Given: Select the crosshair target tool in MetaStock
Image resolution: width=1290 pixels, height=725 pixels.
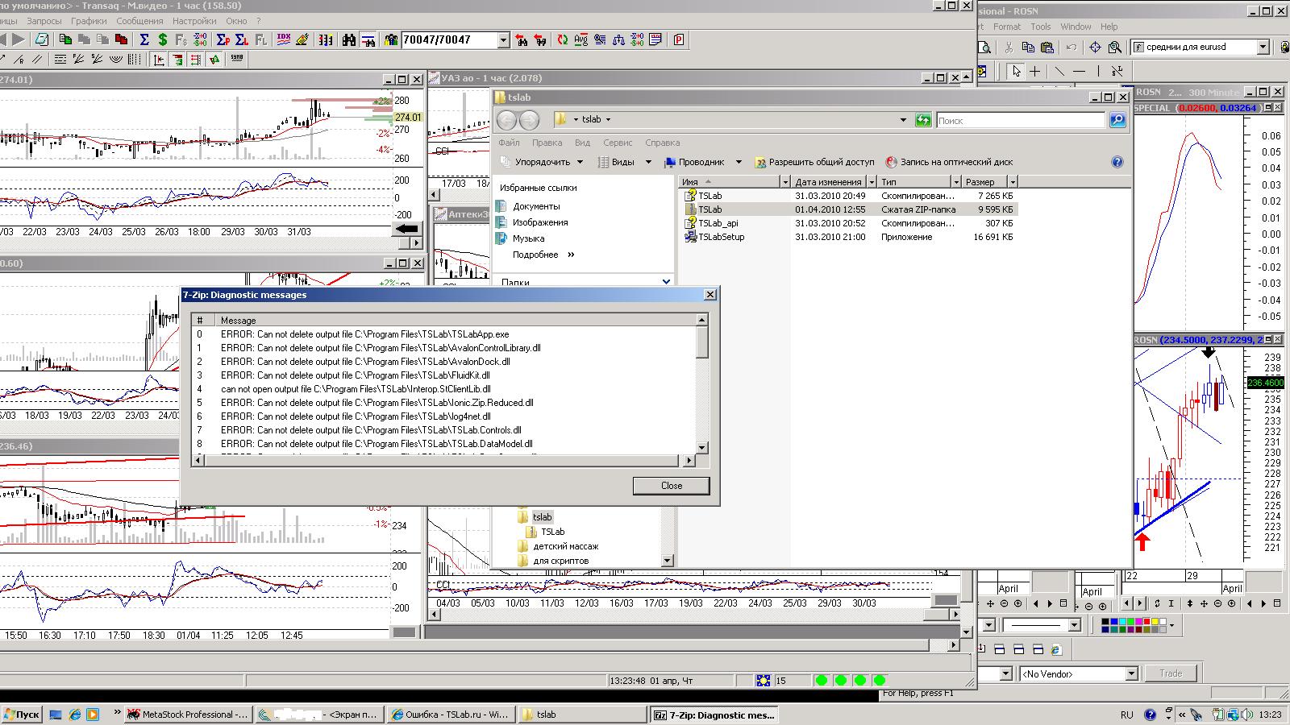Looking at the screenshot, I should (1094, 48).
